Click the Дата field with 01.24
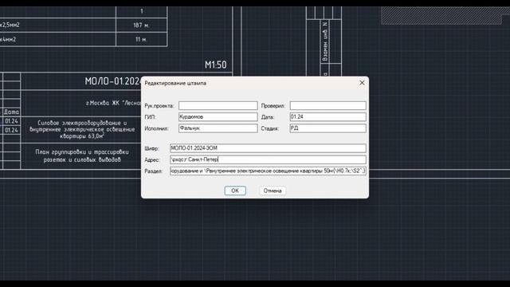 328,117
